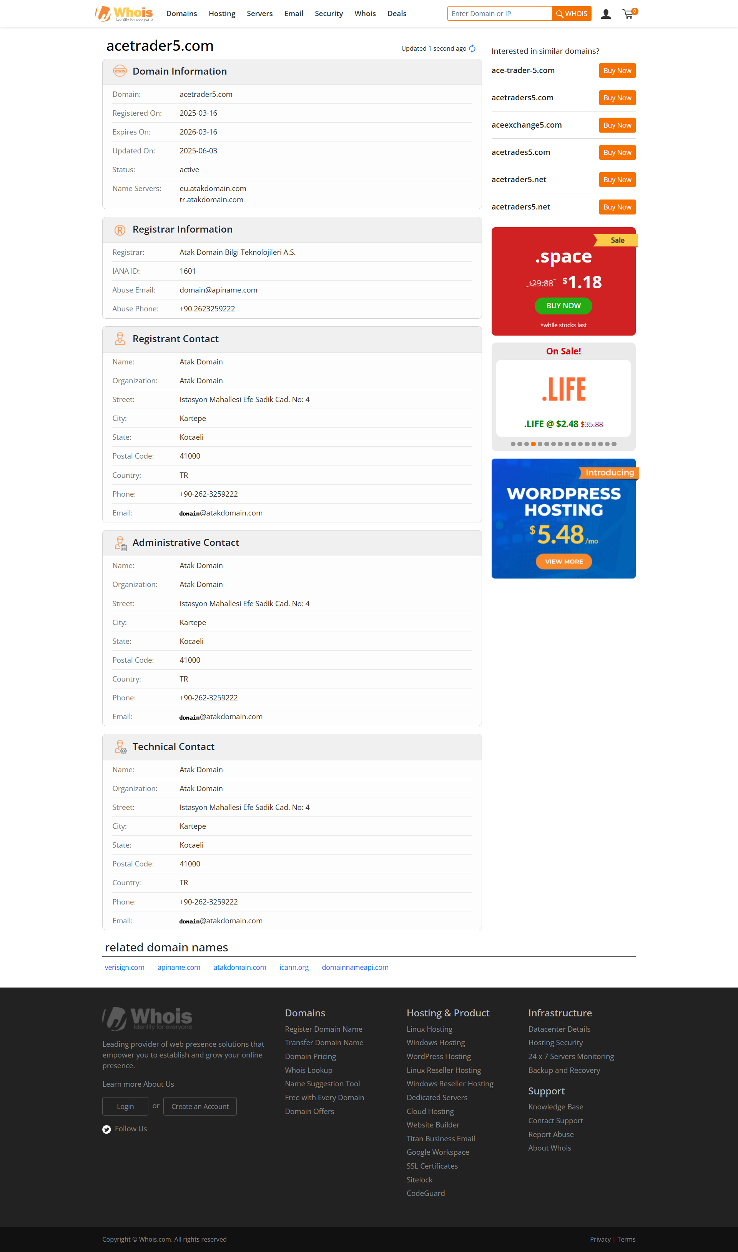Select the first carousel dot under .LIFE

click(513, 444)
